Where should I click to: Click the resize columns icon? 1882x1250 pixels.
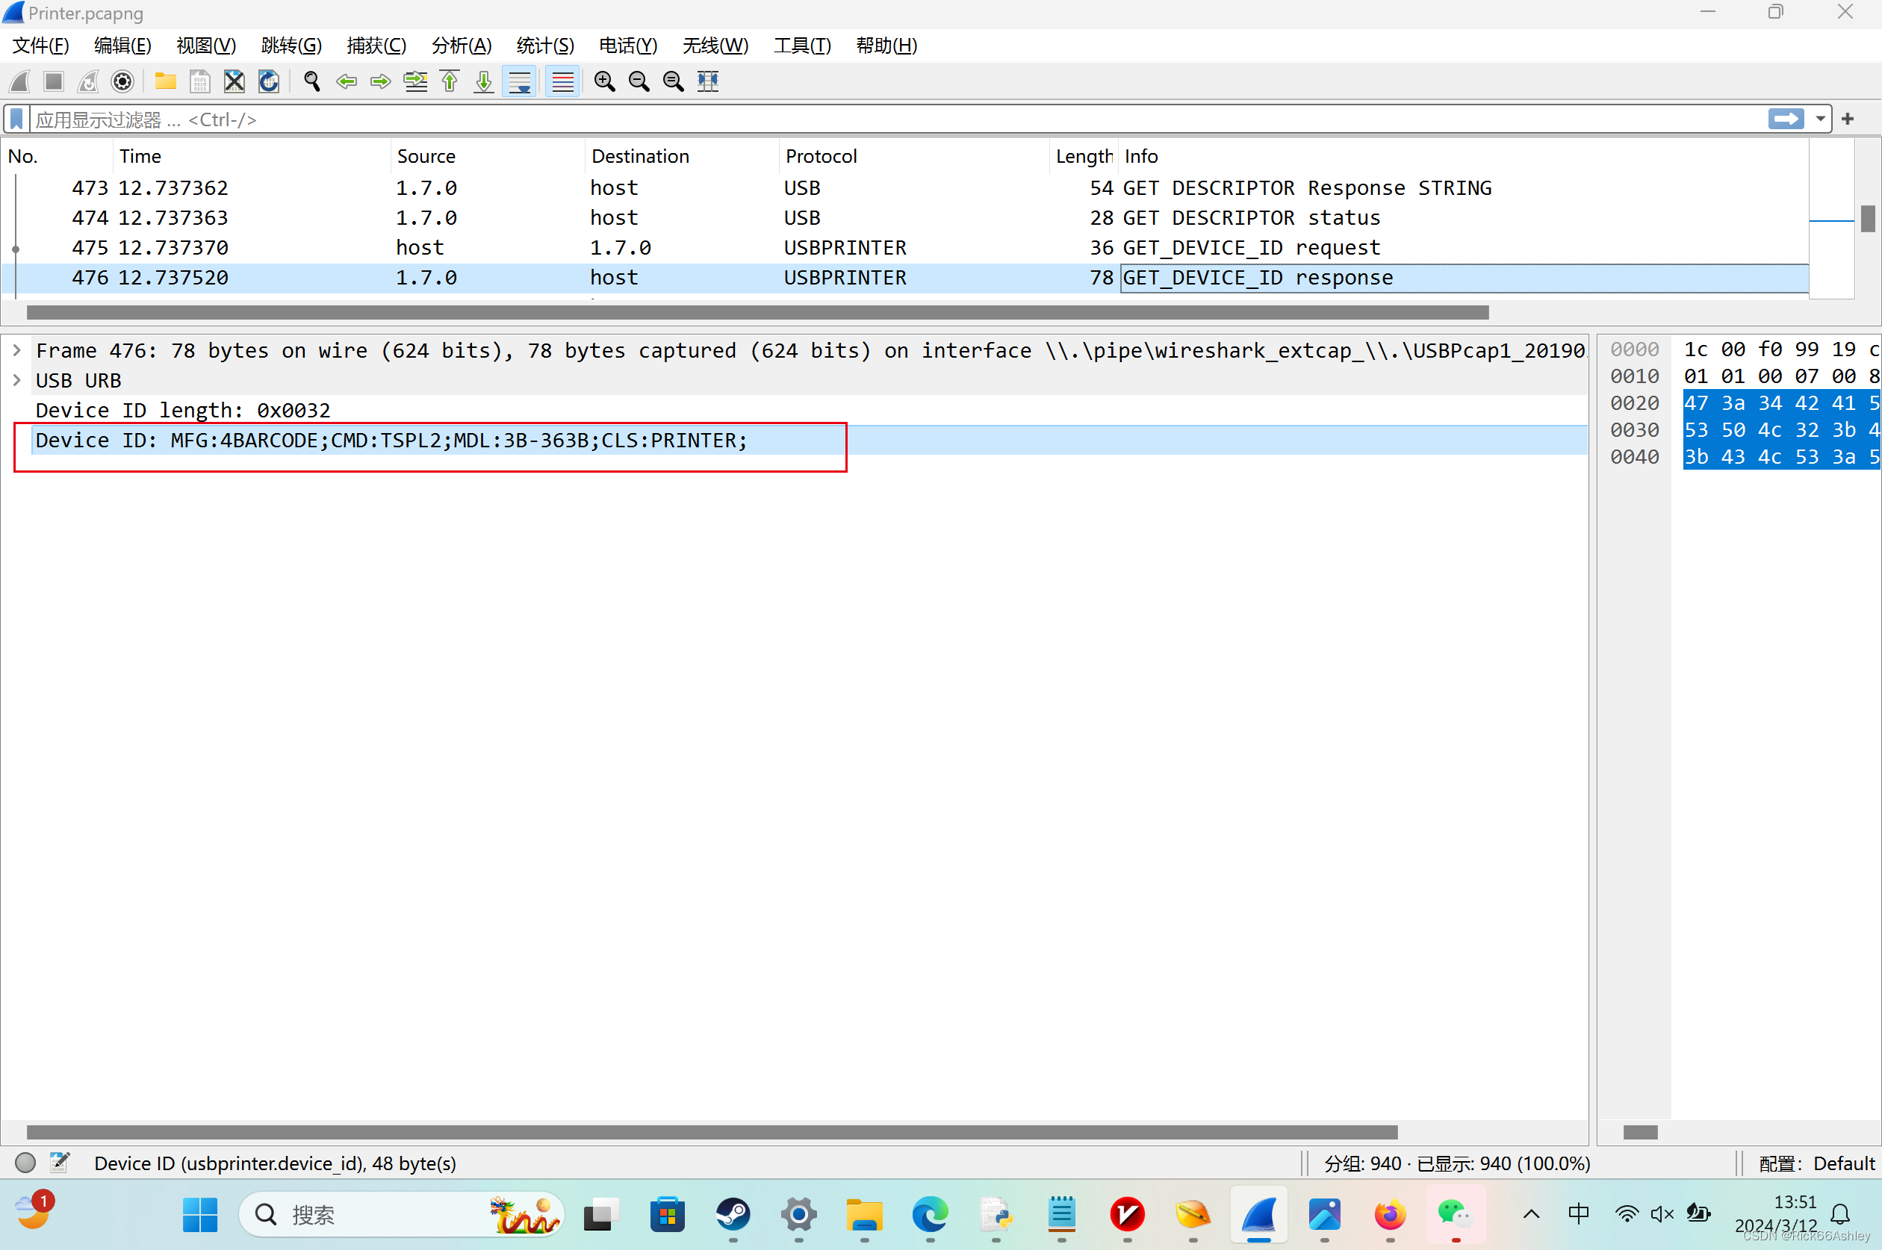pos(708,81)
